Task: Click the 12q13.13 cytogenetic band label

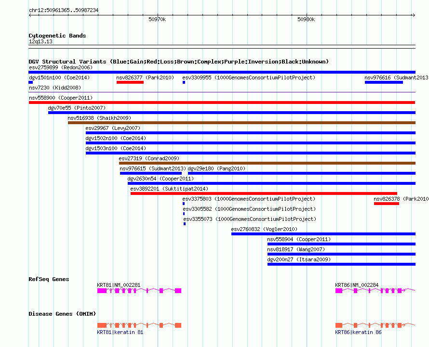Action: (x=40, y=41)
